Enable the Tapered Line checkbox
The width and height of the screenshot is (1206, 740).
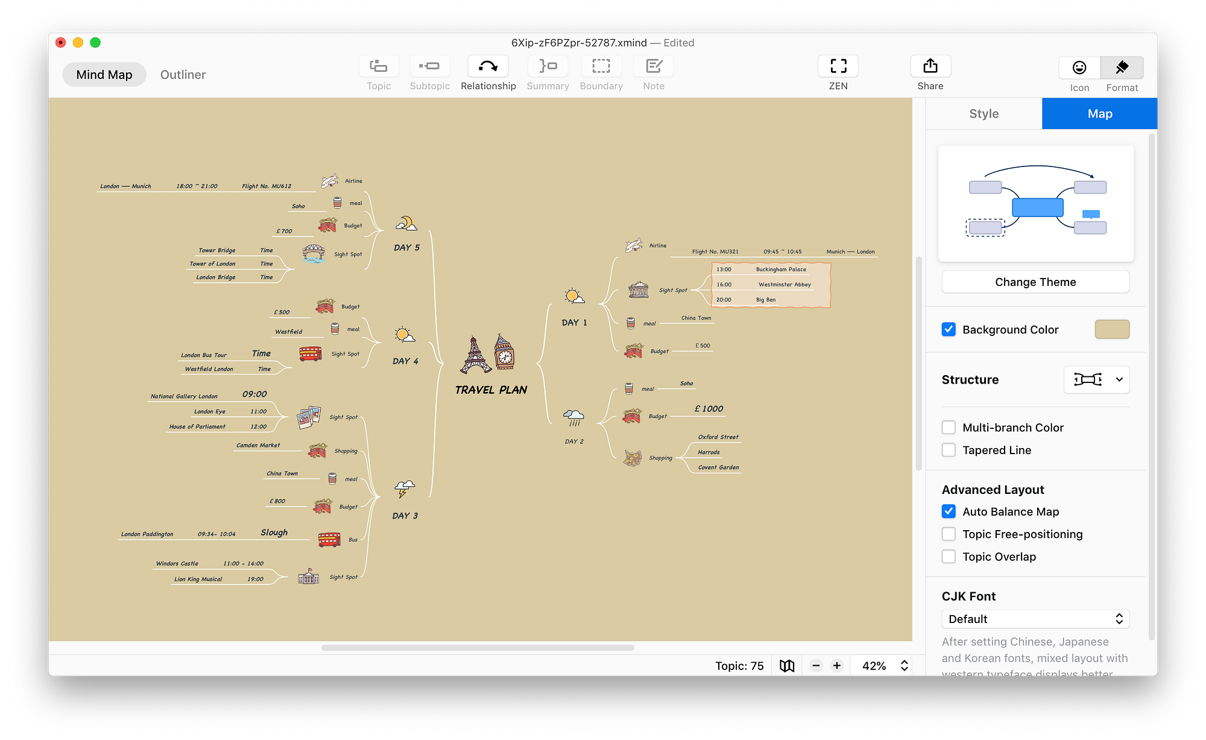click(949, 450)
